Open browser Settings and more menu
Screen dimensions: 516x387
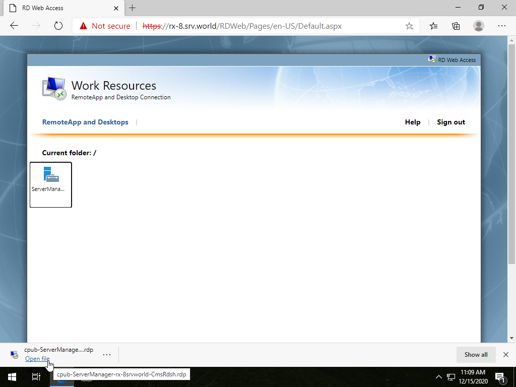pyautogui.click(x=501, y=26)
